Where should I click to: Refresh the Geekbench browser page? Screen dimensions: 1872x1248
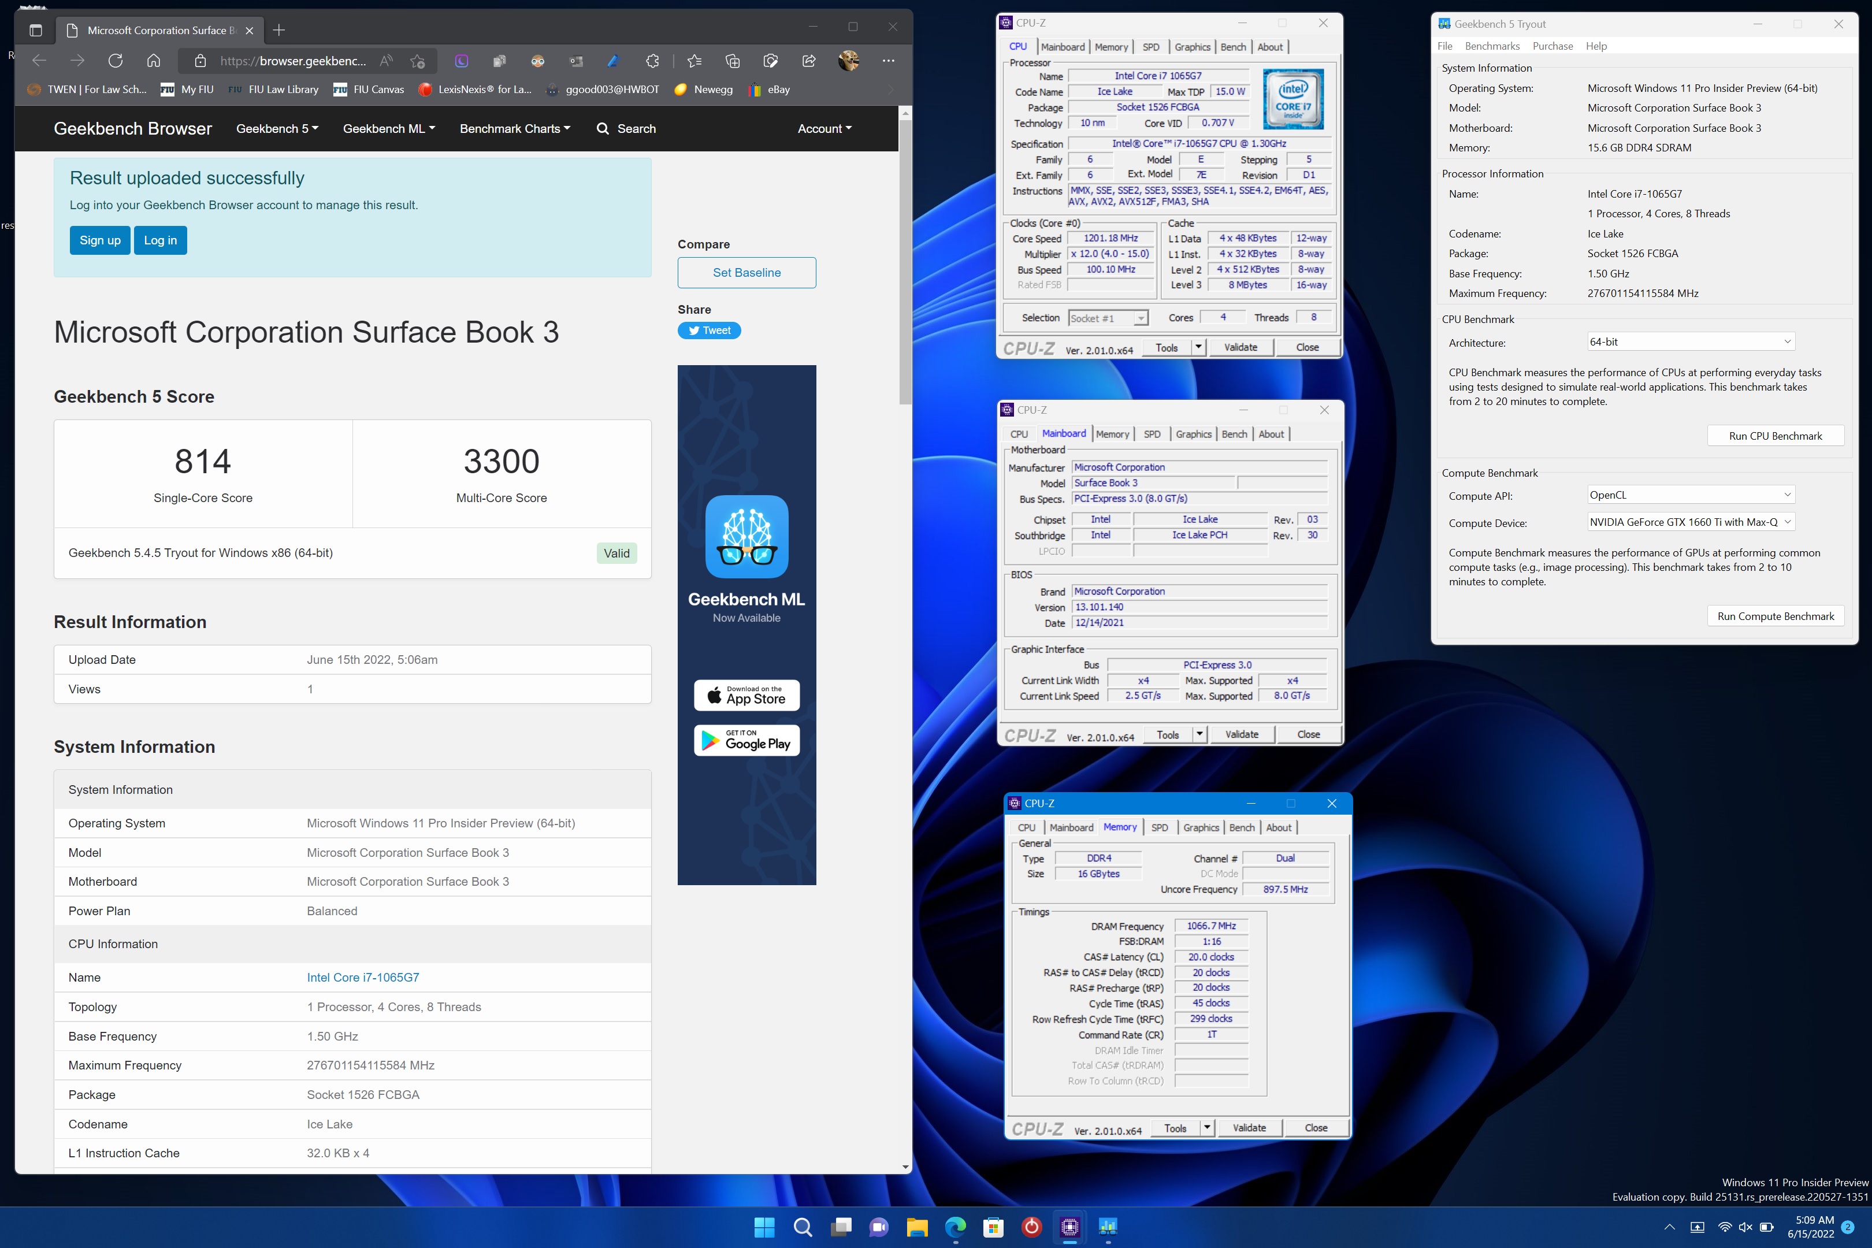(x=116, y=61)
